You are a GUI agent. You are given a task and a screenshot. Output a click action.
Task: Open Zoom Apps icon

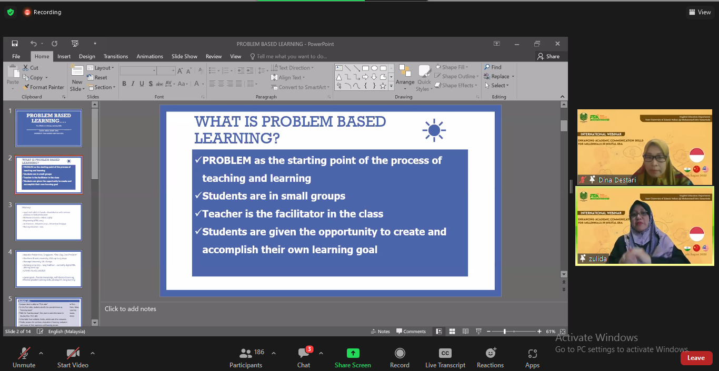[x=532, y=358]
